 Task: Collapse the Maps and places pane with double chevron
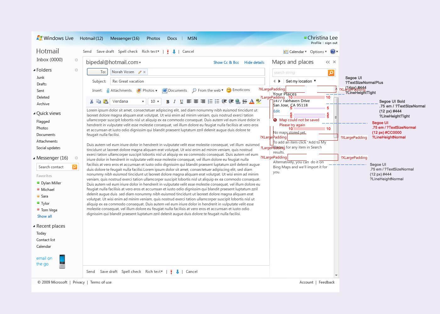coord(328,62)
